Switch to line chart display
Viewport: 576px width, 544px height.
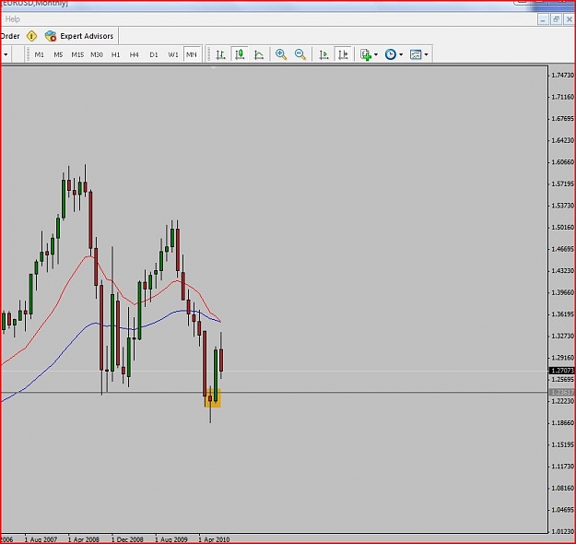pyautogui.click(x=259, y=54)
